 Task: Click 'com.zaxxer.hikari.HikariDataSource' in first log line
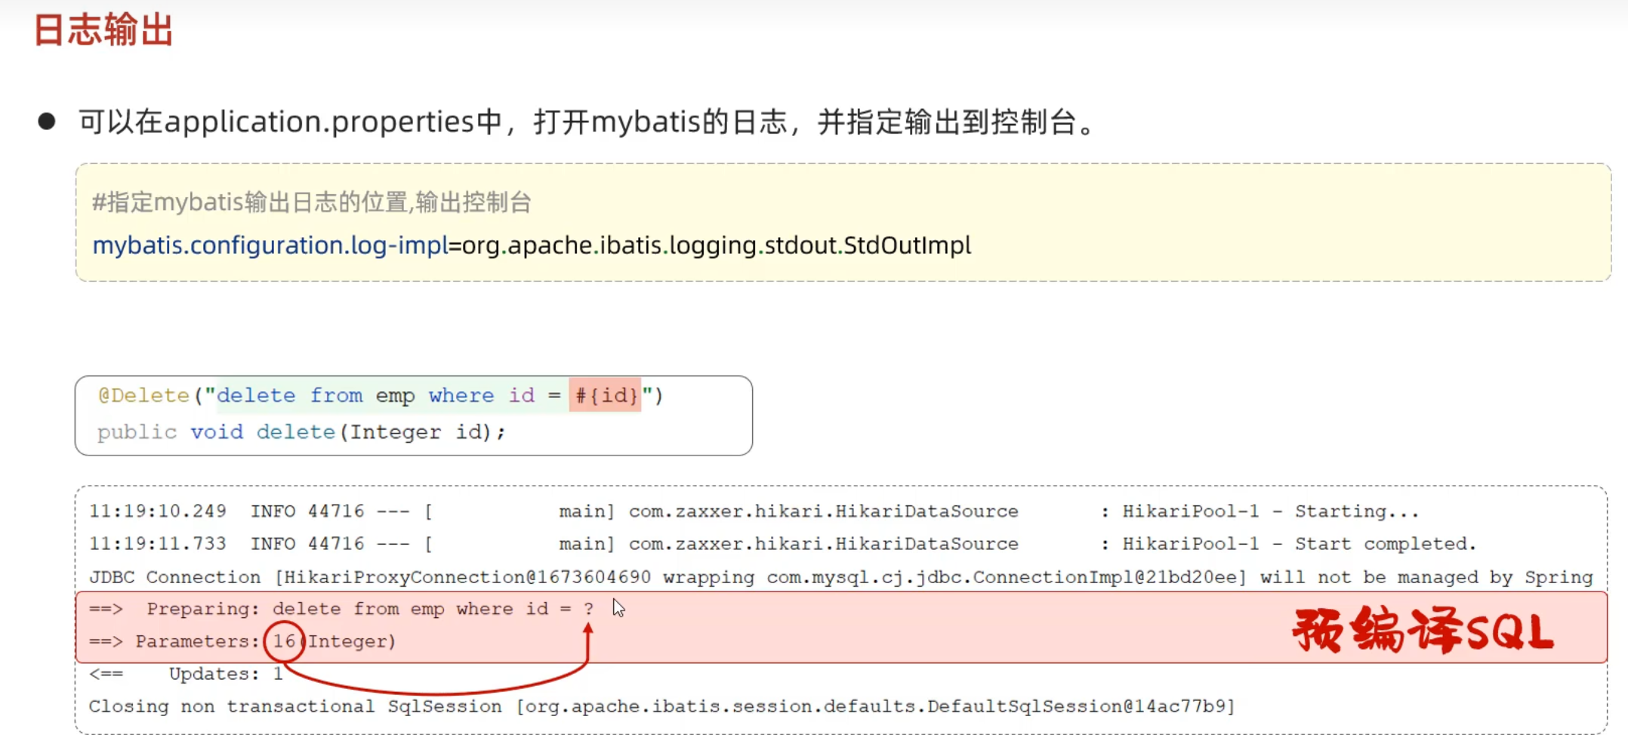click(x=823, y=511)
